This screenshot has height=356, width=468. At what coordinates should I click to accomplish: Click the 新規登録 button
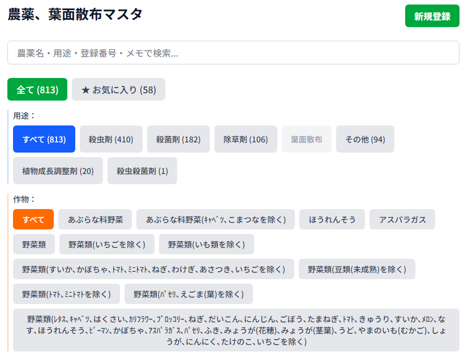pyautogui.click(x=432, y=16)
